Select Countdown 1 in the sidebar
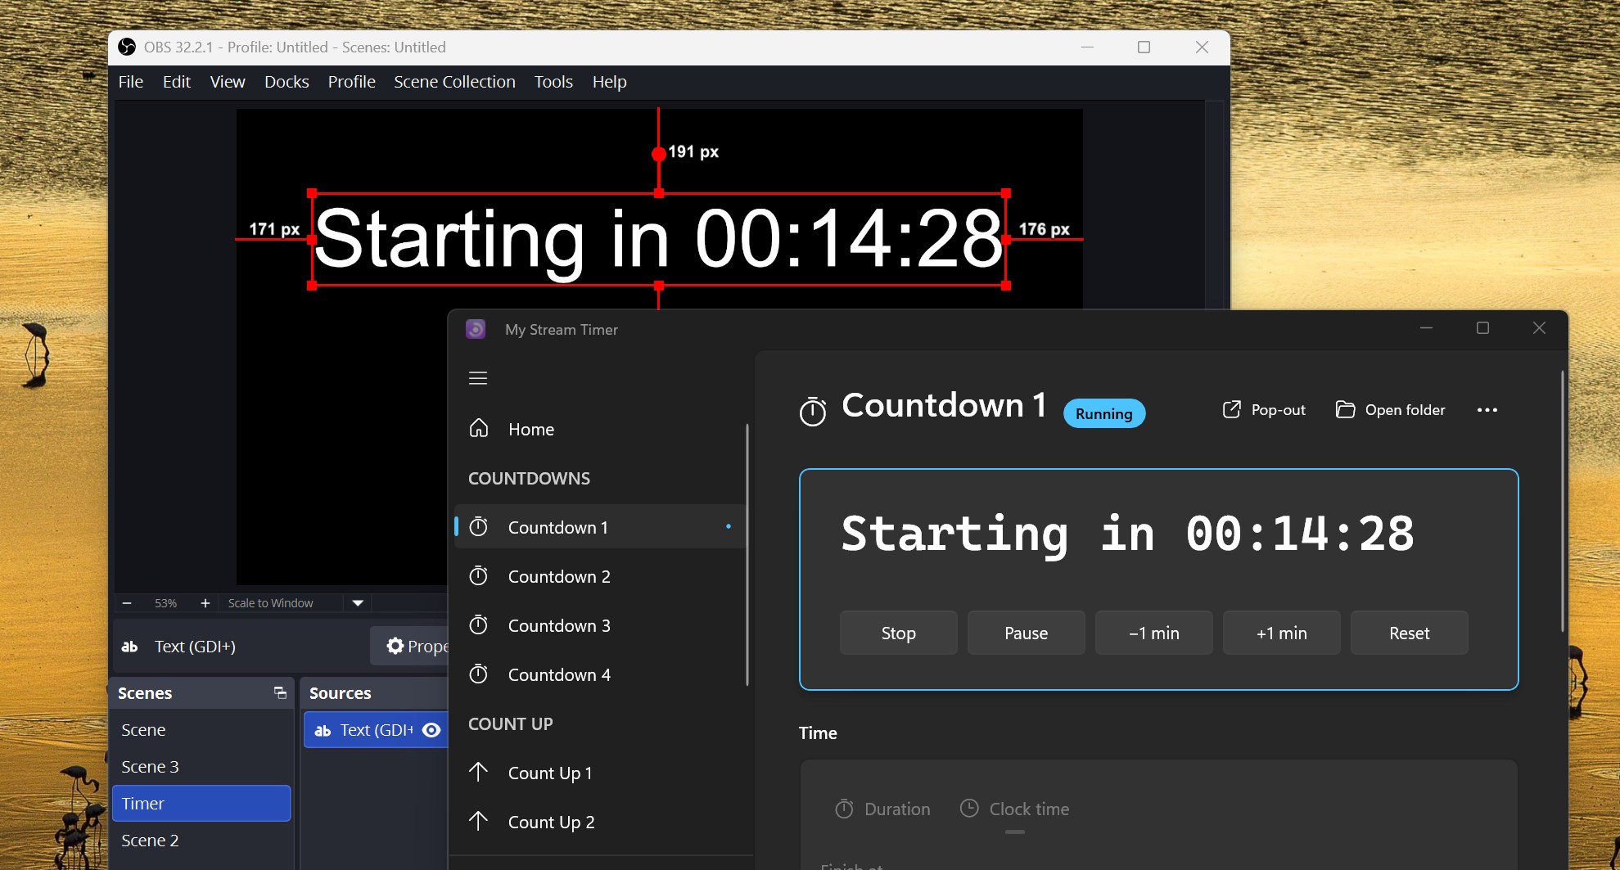Screen dimensions: 1620x870 [x=599, y=527]
